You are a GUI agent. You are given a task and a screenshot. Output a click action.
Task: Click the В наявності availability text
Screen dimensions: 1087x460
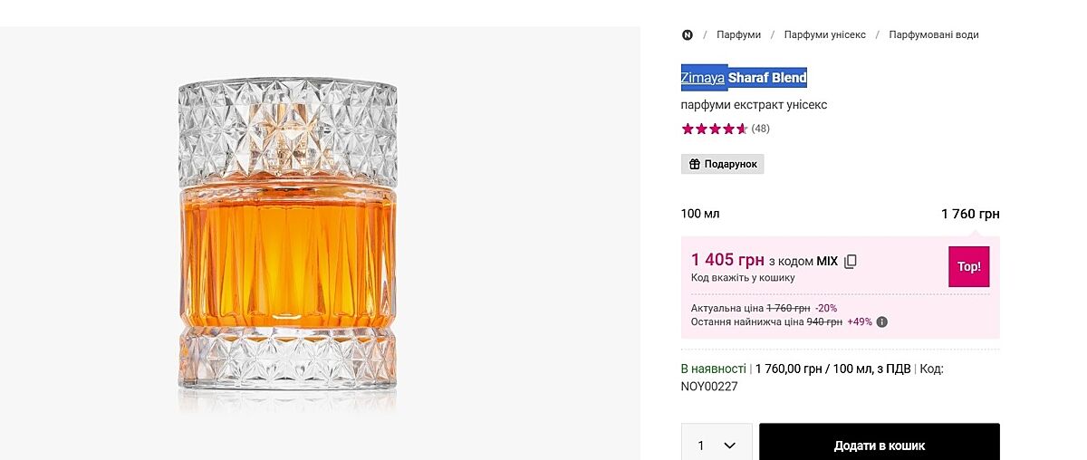tap(714, 369)
